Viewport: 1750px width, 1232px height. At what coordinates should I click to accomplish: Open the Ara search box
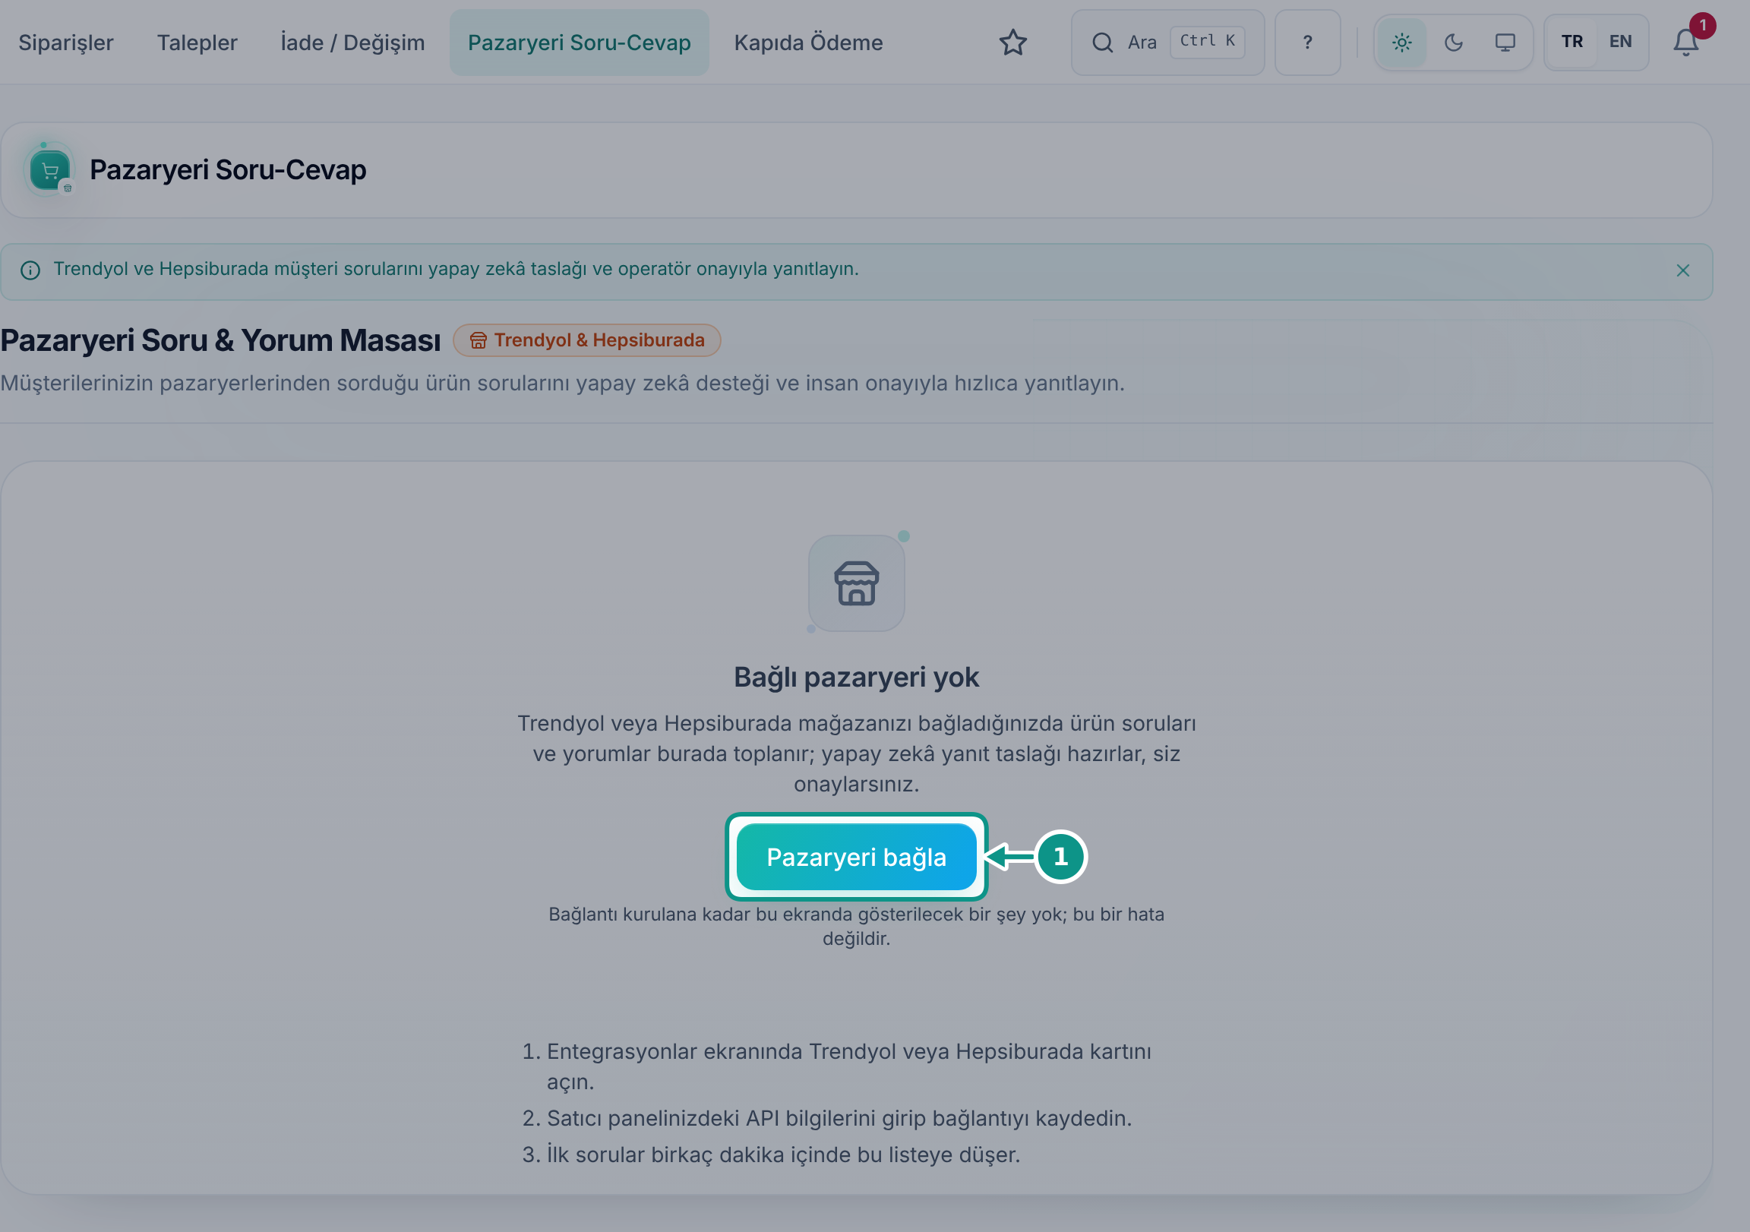click(1167, 43)
